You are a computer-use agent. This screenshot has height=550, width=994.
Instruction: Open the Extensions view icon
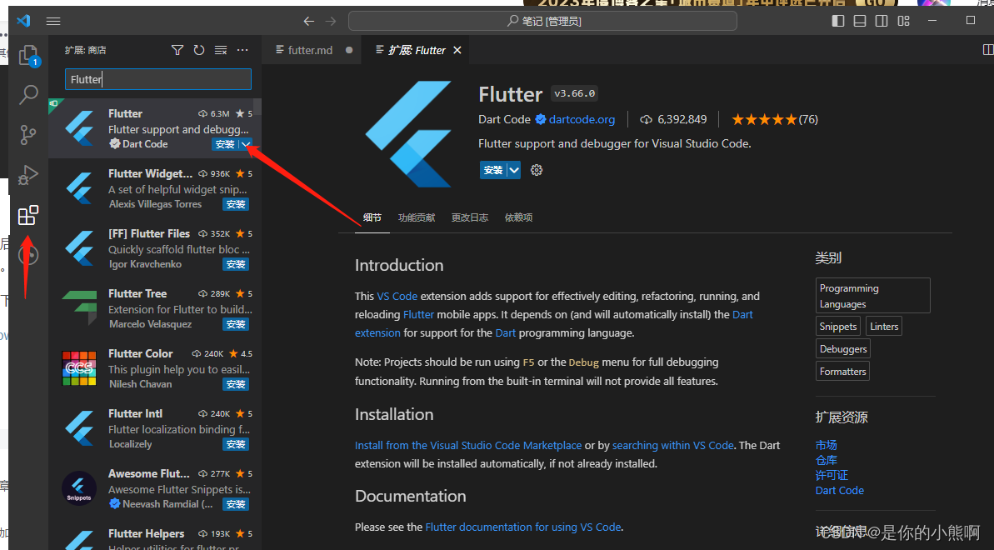(28, 215)
